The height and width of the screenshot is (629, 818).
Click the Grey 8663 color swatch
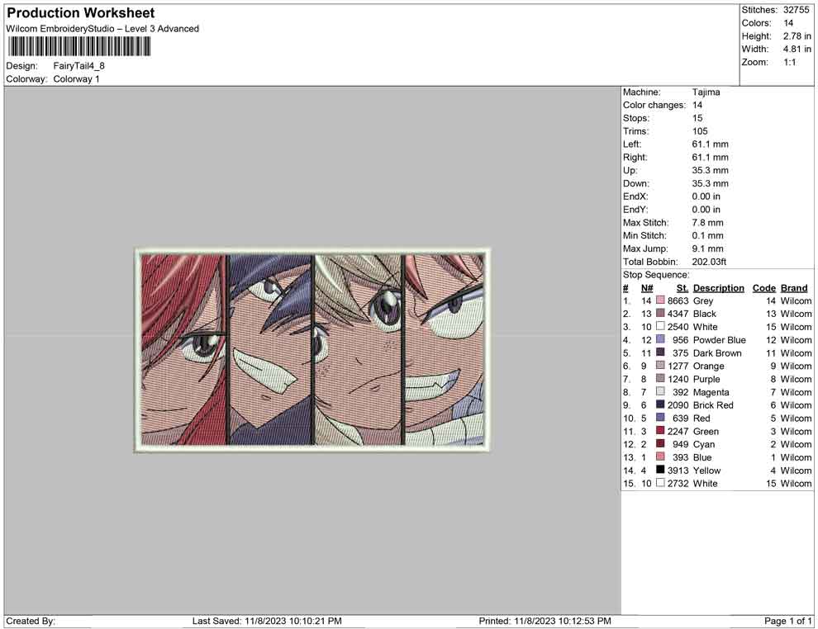pos(660,300)
